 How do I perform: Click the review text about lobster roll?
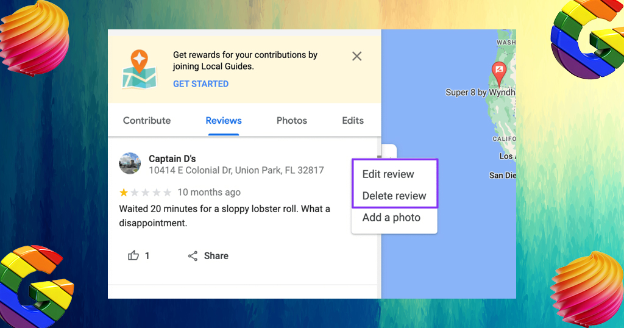click(224, 216)
